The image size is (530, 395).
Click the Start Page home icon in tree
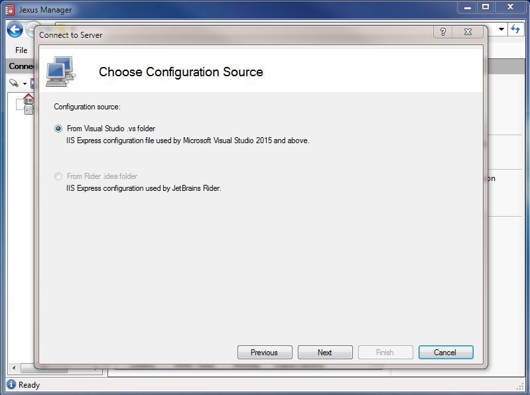coord(29,99)
